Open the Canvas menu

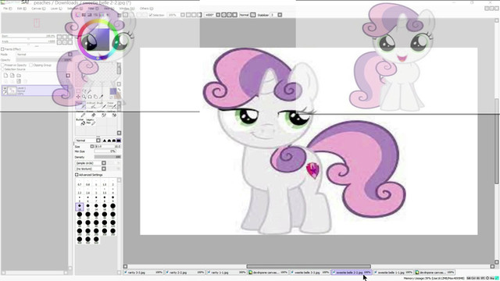(38, 9)
